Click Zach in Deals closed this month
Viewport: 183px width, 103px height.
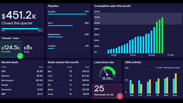[x=50, y=80]
